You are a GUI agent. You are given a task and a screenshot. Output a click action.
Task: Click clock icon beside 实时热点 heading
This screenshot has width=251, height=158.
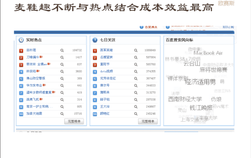click(x=21, y=40)
